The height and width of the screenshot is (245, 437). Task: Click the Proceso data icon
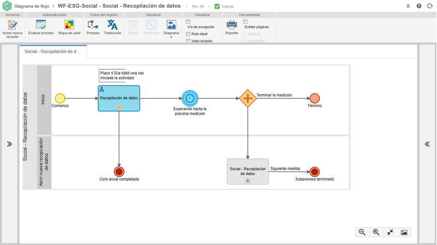coord(93,25)
